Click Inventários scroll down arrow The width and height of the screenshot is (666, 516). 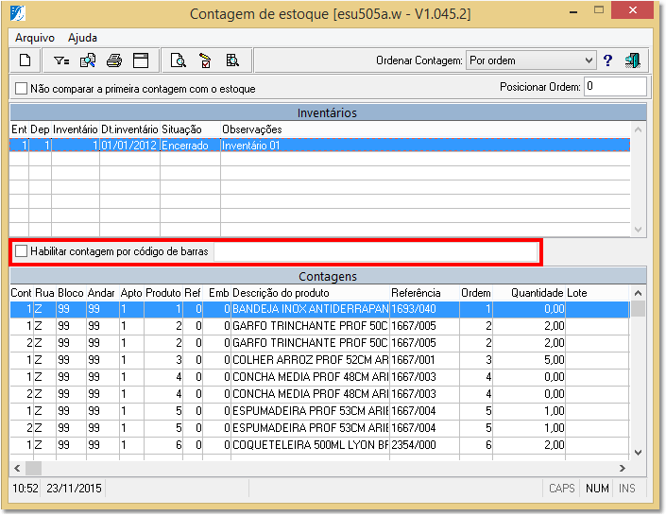coord(638,229)
